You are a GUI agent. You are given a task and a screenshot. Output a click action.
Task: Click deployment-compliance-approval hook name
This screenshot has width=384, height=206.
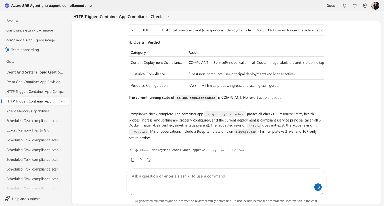[x=179, y=150]
